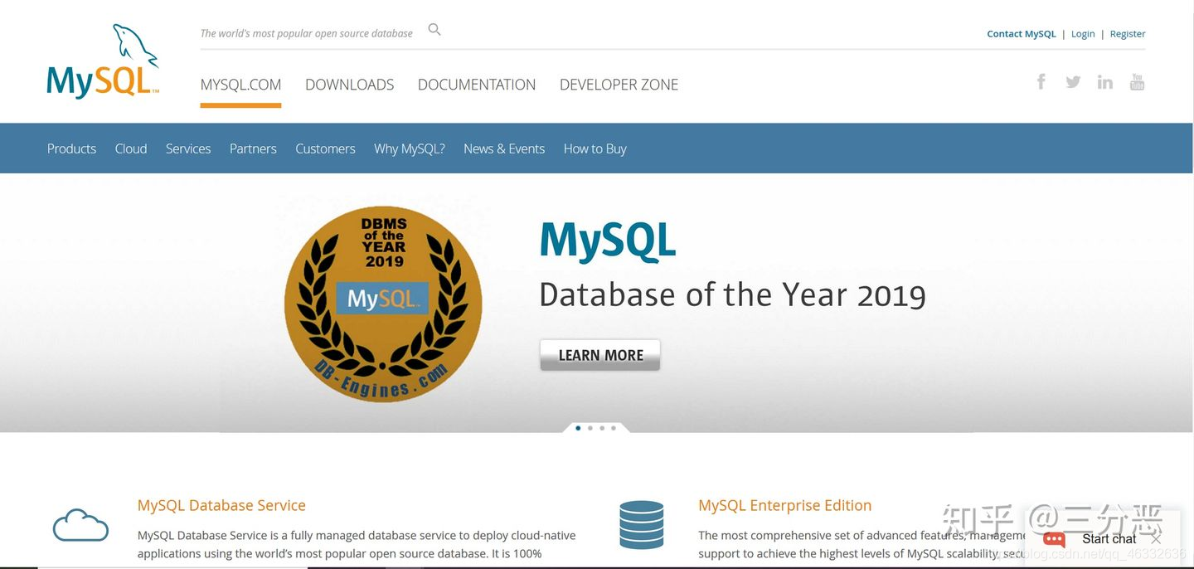
Task: Select the third carousel dot
Action: coord(602,428)
